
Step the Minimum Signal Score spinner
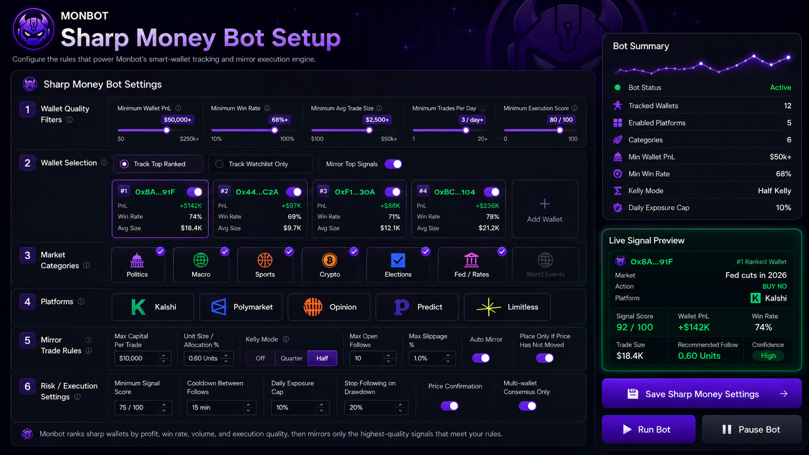click(164, 408)
